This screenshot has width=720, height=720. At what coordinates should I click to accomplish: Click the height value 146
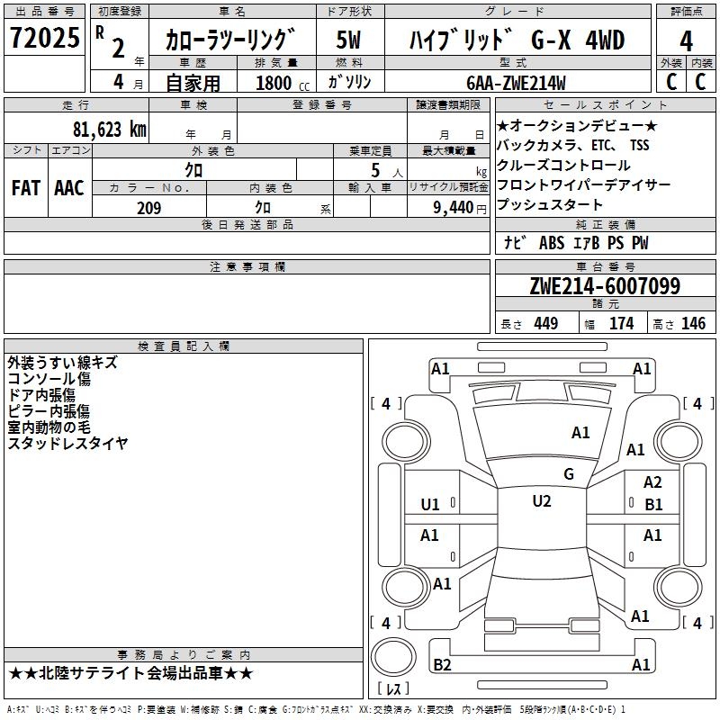tap(693, 323)
